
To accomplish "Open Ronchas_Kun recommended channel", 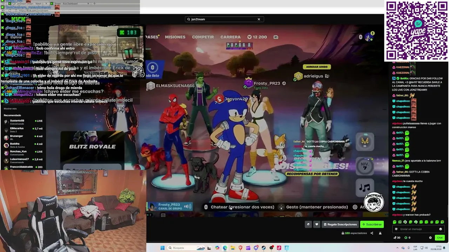I will pos(23,153).
